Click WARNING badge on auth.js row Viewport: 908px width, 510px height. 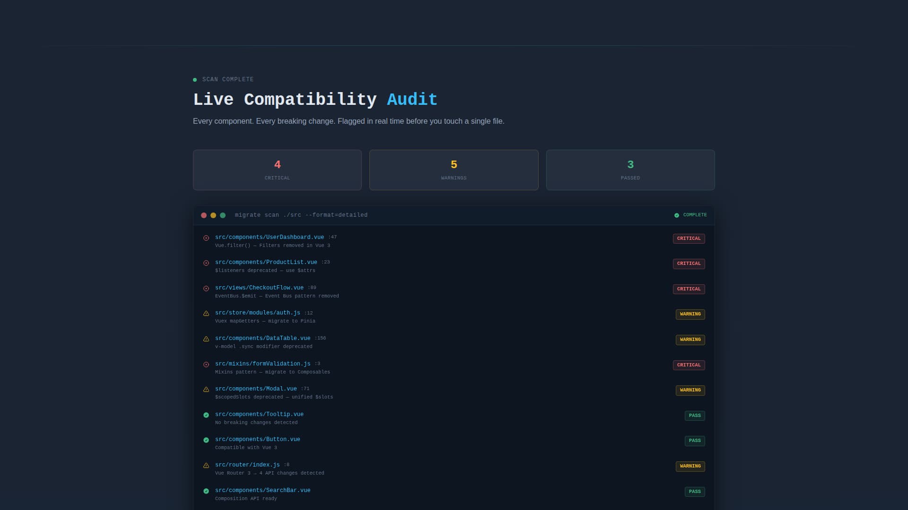tap(690, 314)
